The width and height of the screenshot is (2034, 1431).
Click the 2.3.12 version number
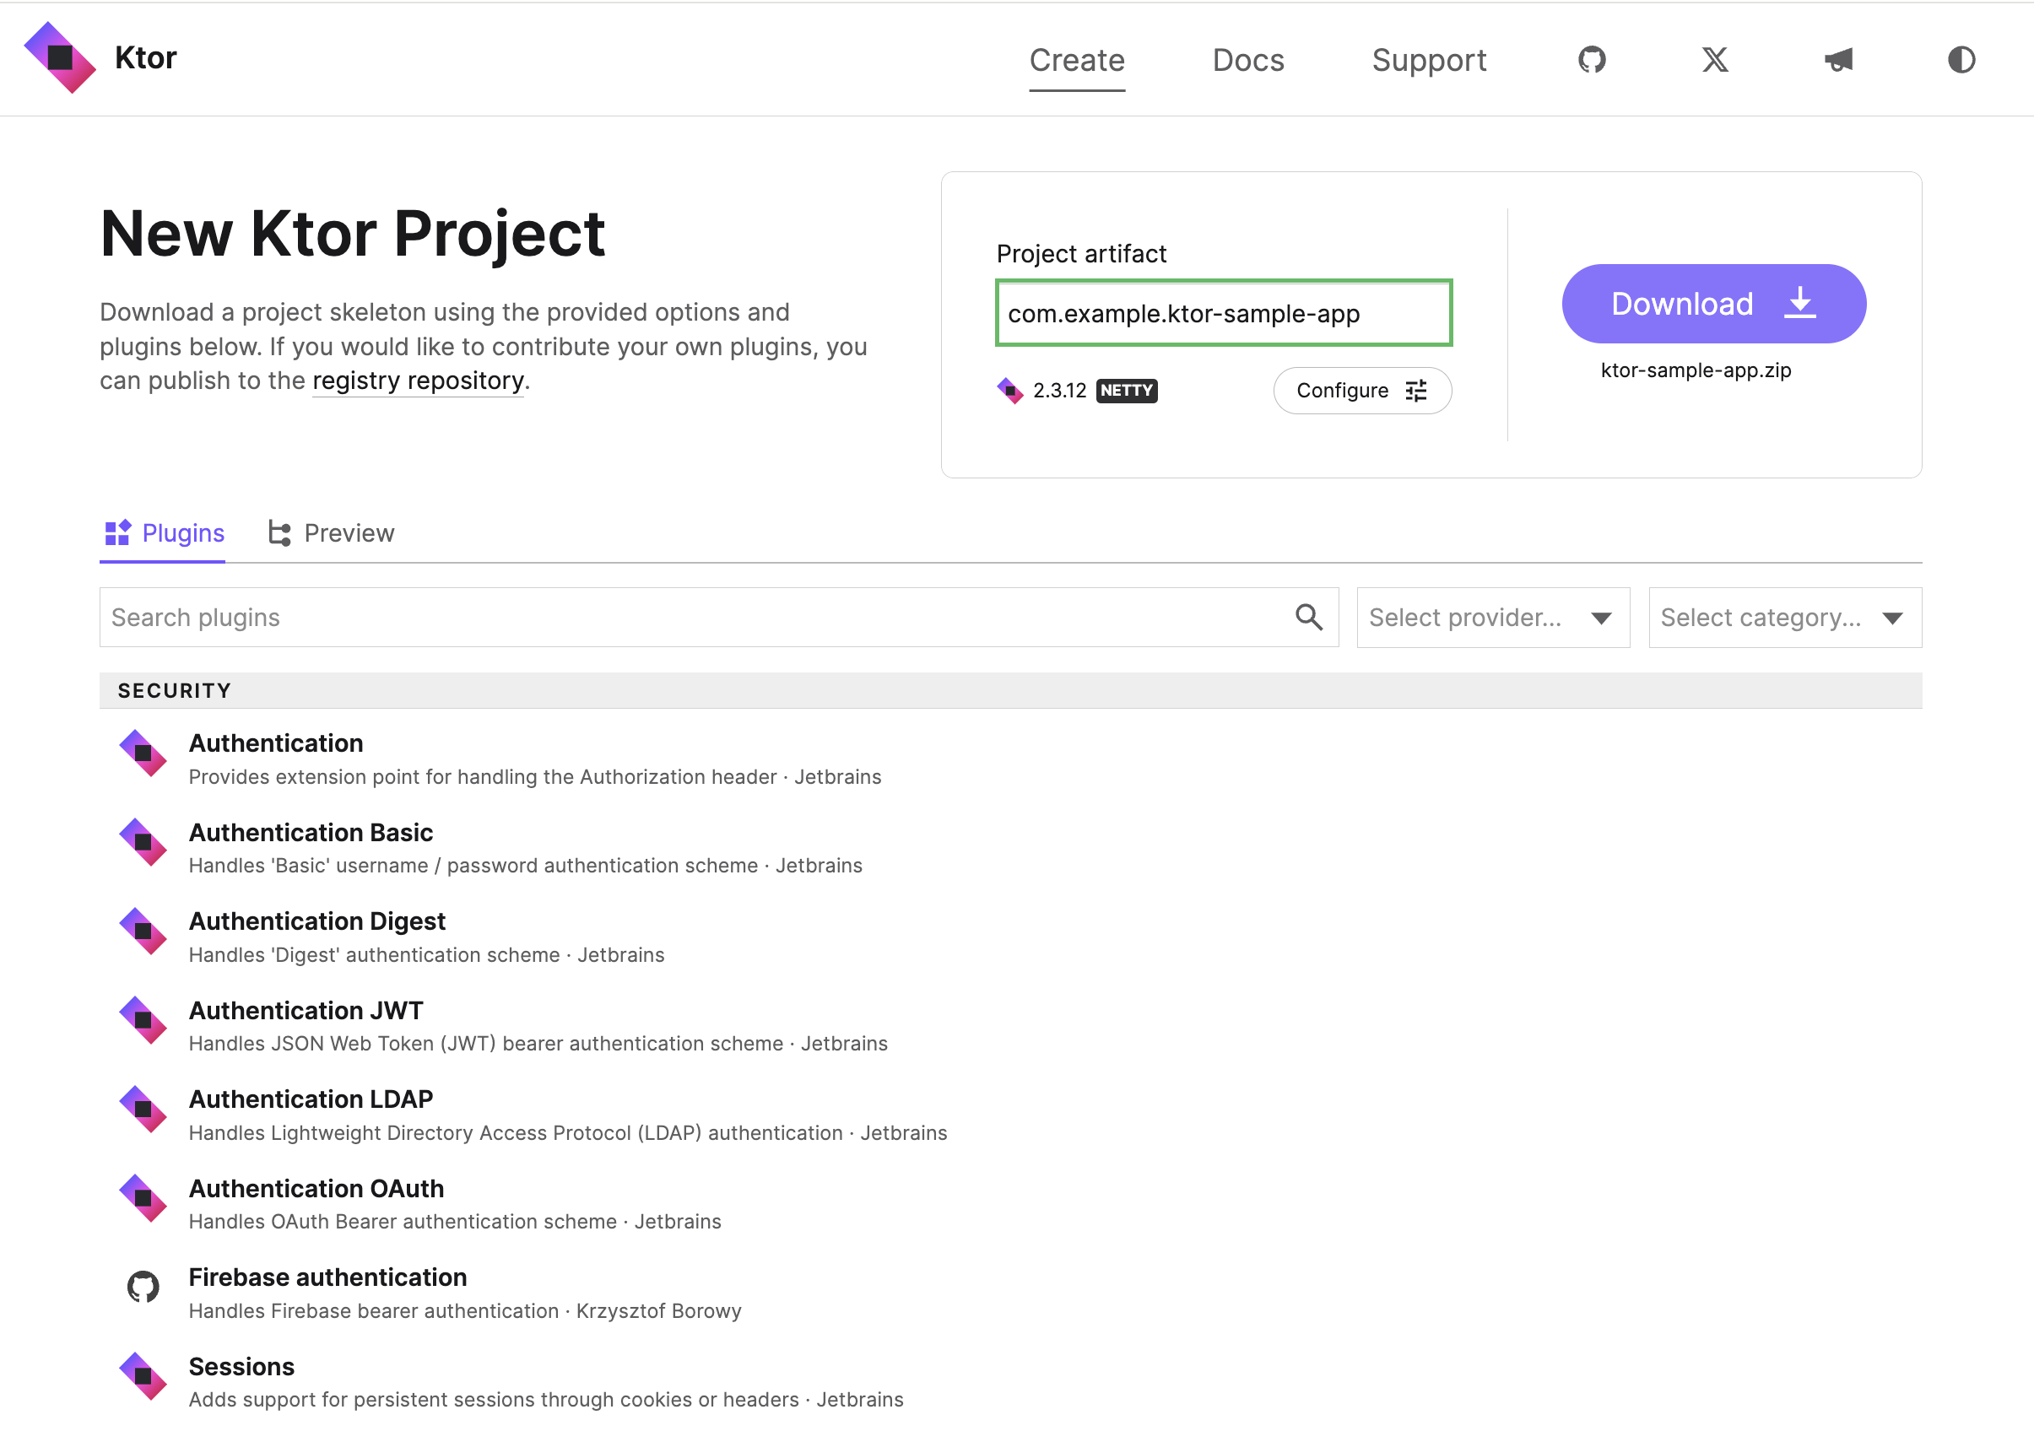point(1059,391)
